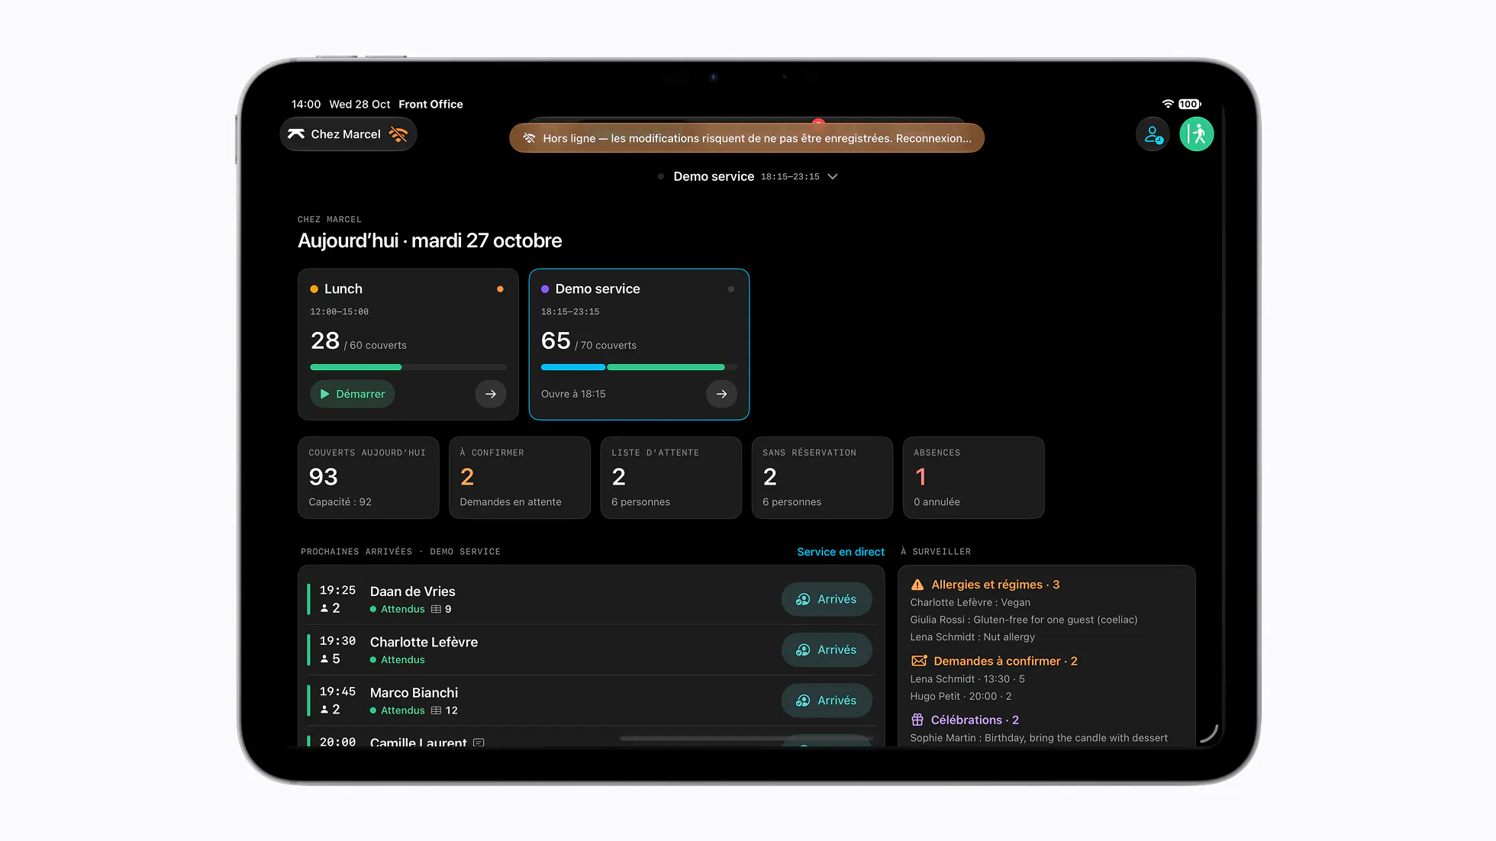Viewport: 1496px width, 841px height.
Task: Start the Lunch service with Démarrer
Action: tap(353, 394)
